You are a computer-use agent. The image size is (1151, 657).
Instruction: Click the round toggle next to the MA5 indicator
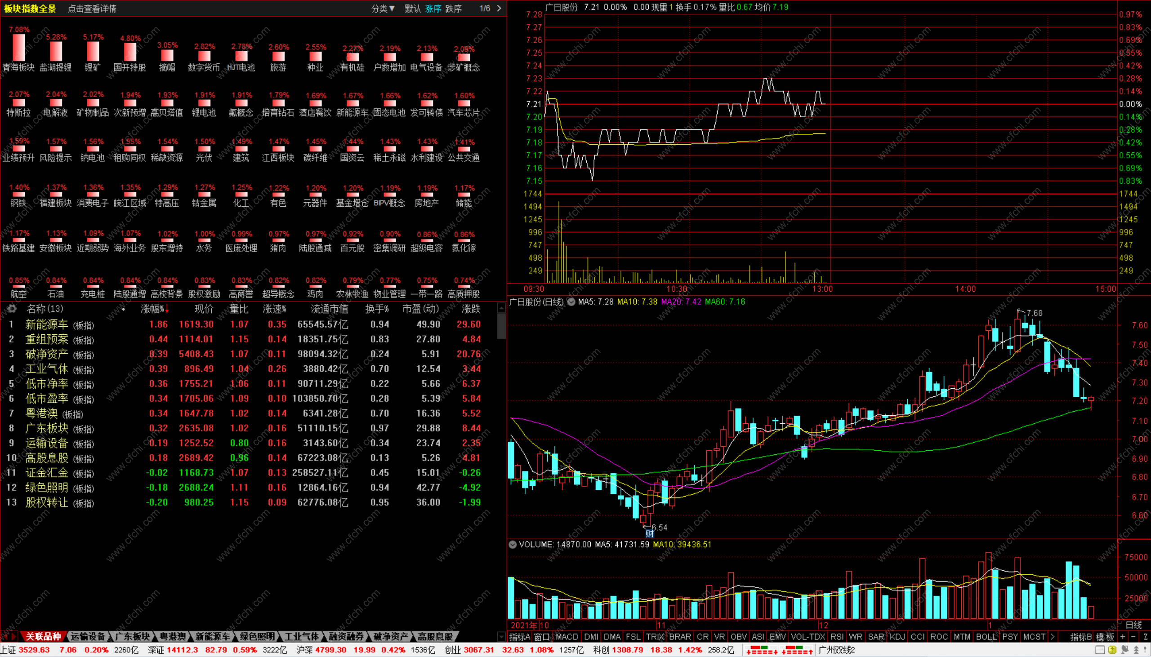(x=571, y=302)
